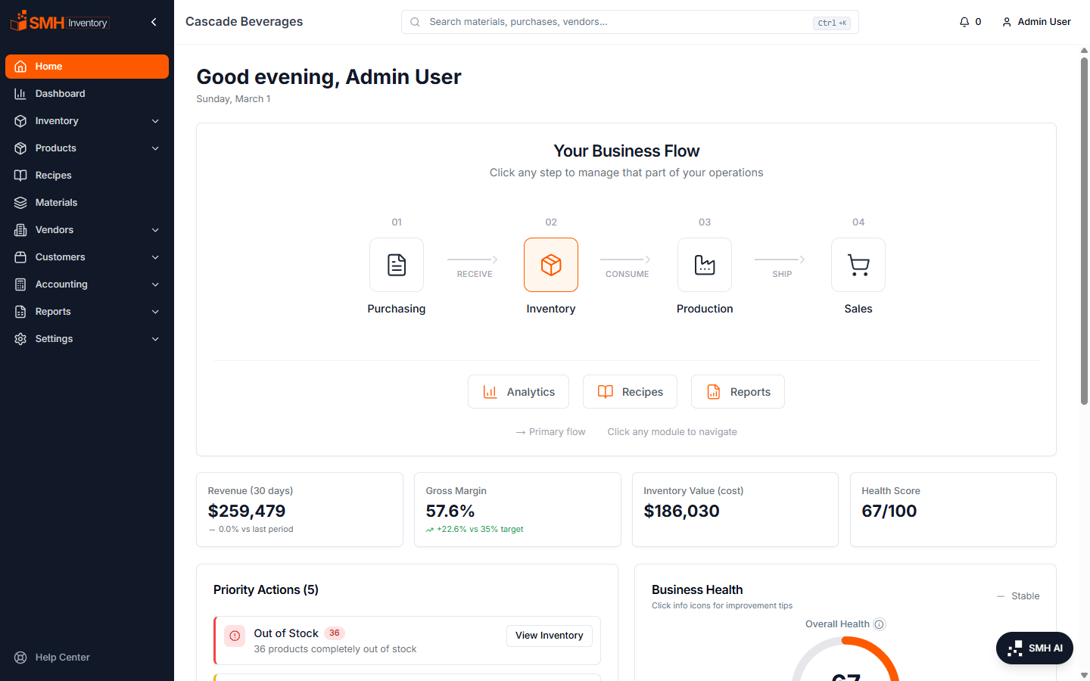Expand Customers submenu chevron
The width and height of the screenshot is (1090, 681).
click(155, 257)
